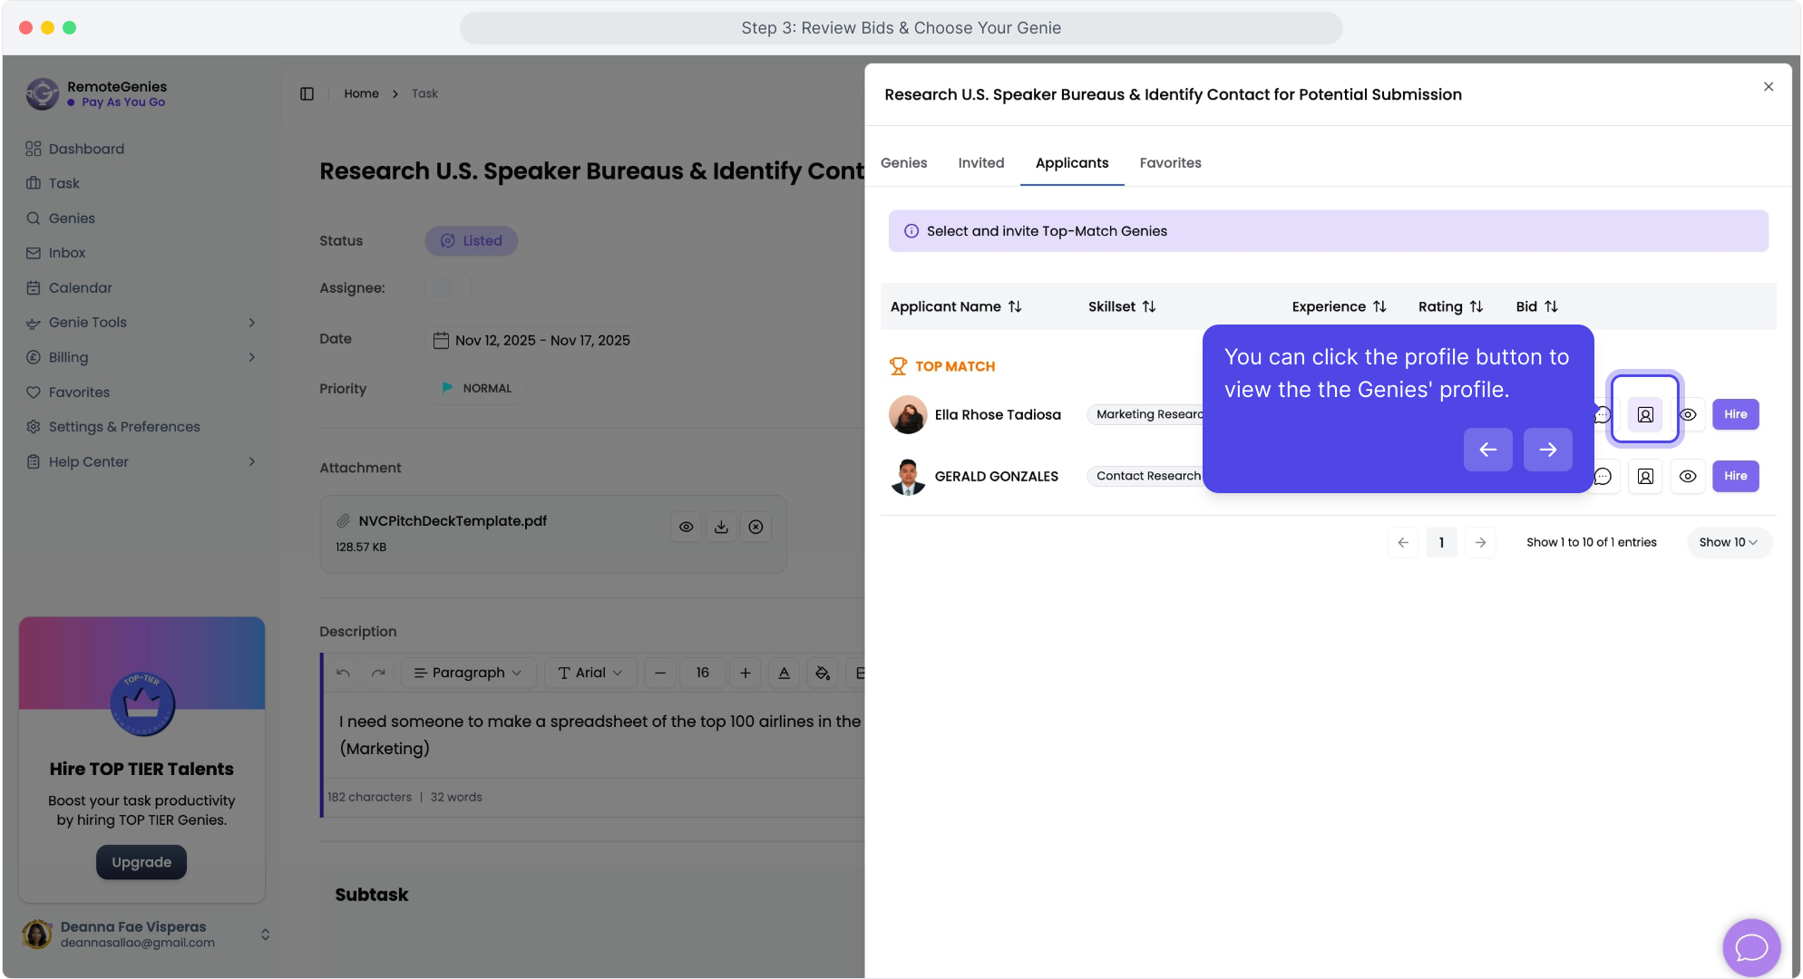Toggle the sidebar panel icon
Viewport: 1803px width, 979px height.
pos(307,94)
